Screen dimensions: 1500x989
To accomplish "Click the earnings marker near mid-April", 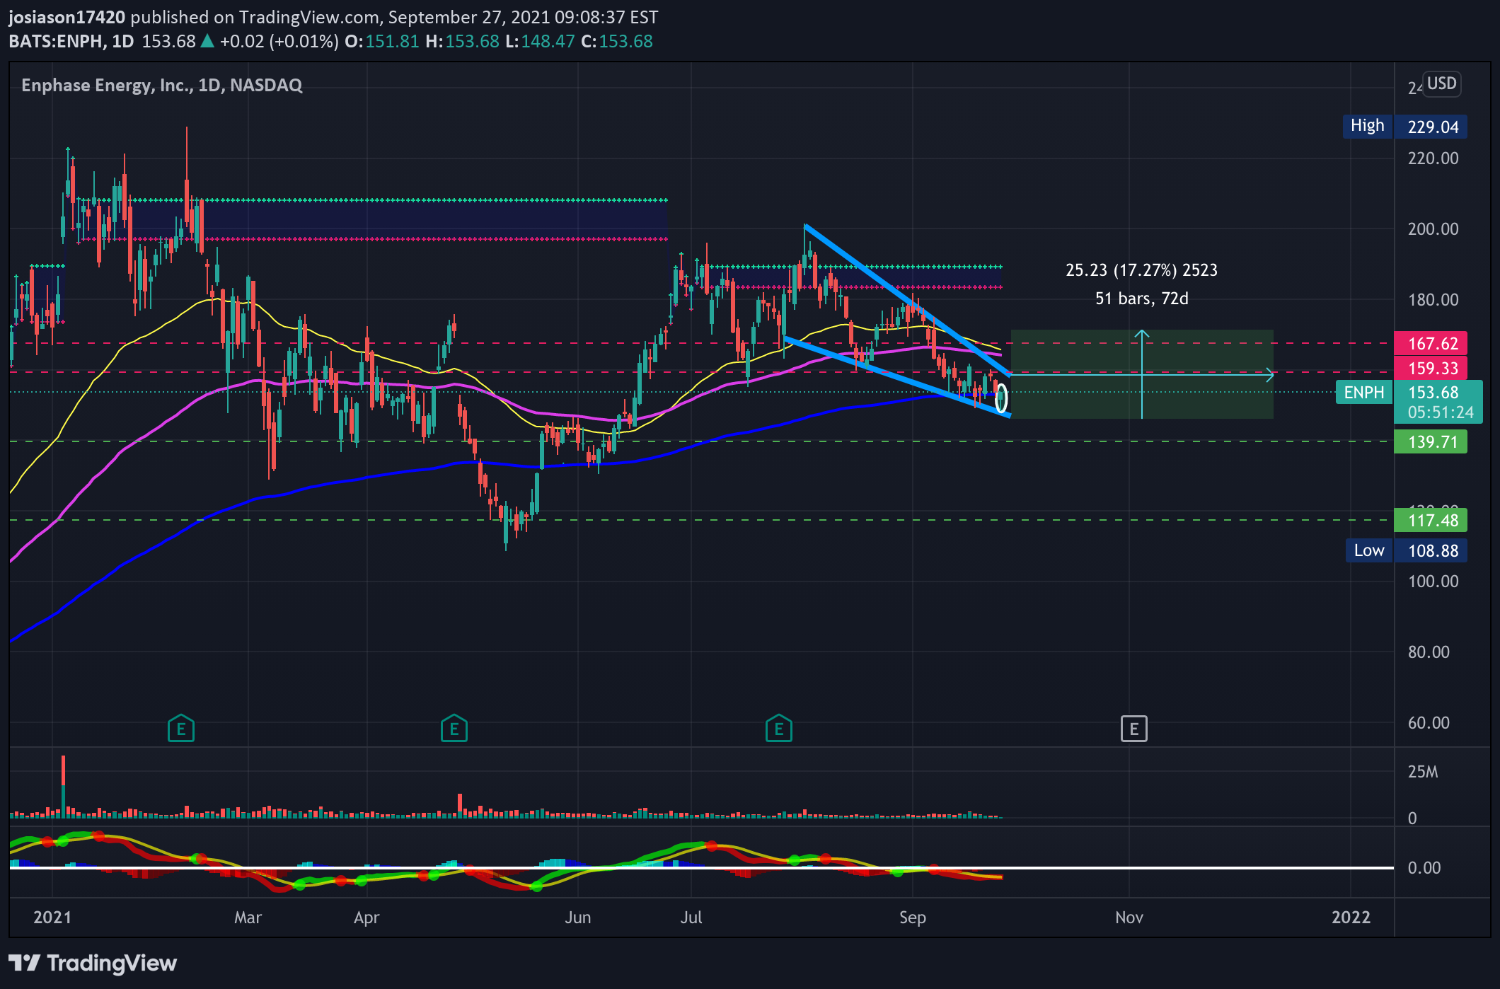I will pos(454,728).
